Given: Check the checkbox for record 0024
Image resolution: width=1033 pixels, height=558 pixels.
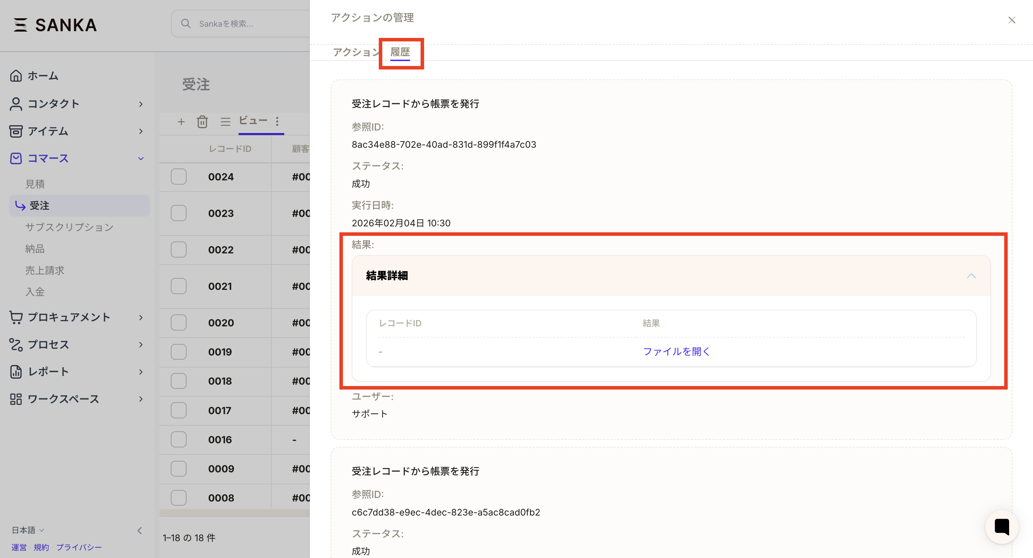Looking at the screenshot, I should coord(178,177).
